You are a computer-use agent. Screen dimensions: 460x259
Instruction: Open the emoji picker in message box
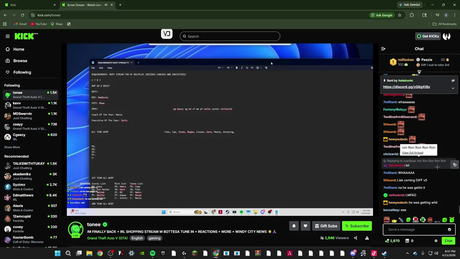[449, 230]
